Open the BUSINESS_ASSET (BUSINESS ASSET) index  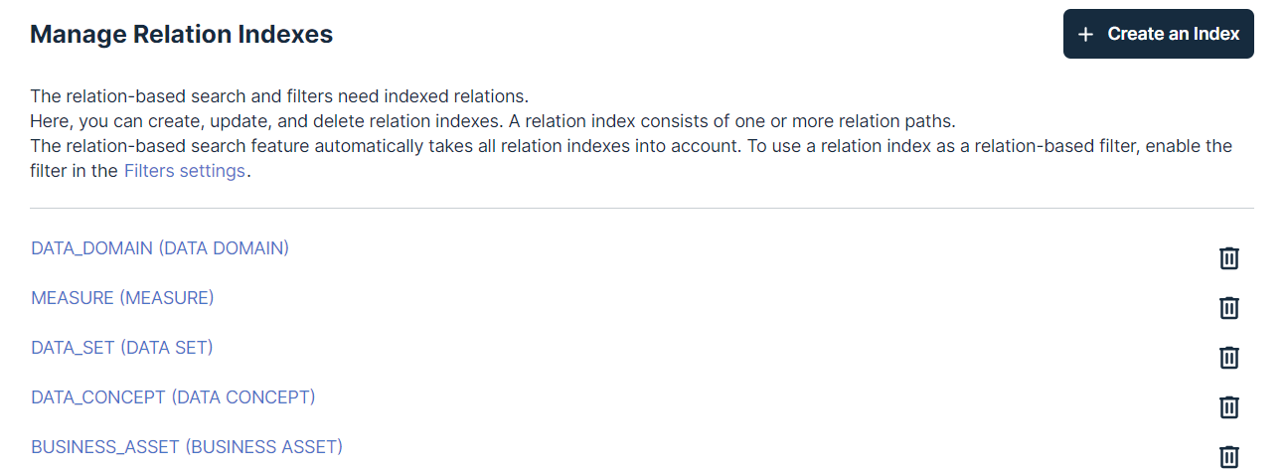point(187,447)
